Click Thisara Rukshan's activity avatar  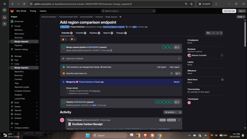click(62, 120)
